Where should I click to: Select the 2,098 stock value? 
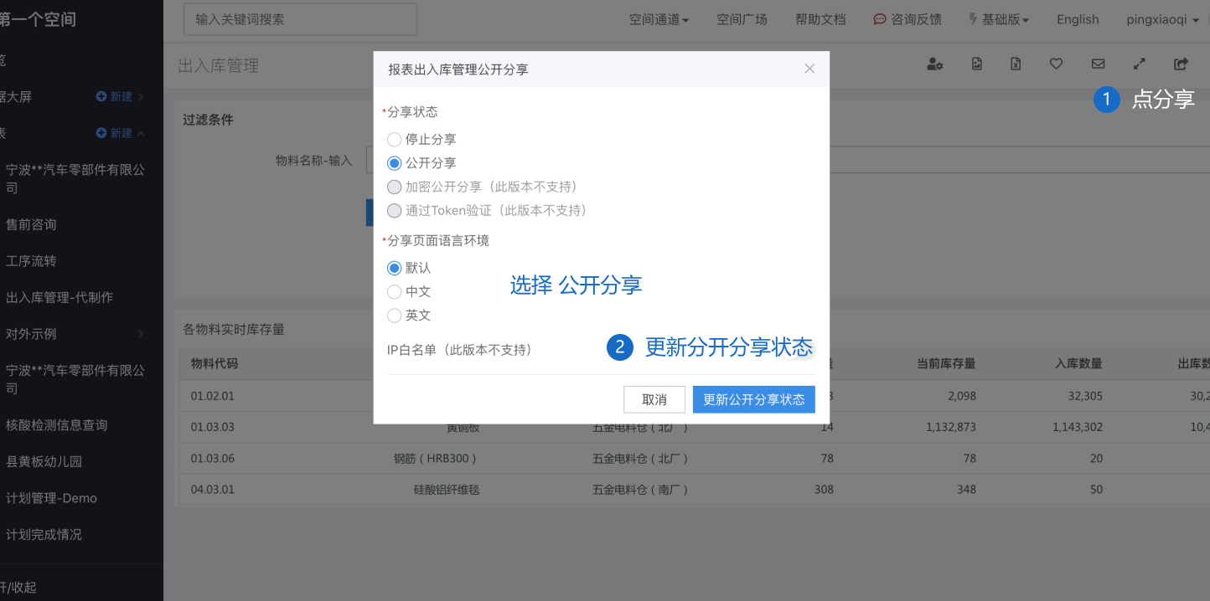coord(961,395)
